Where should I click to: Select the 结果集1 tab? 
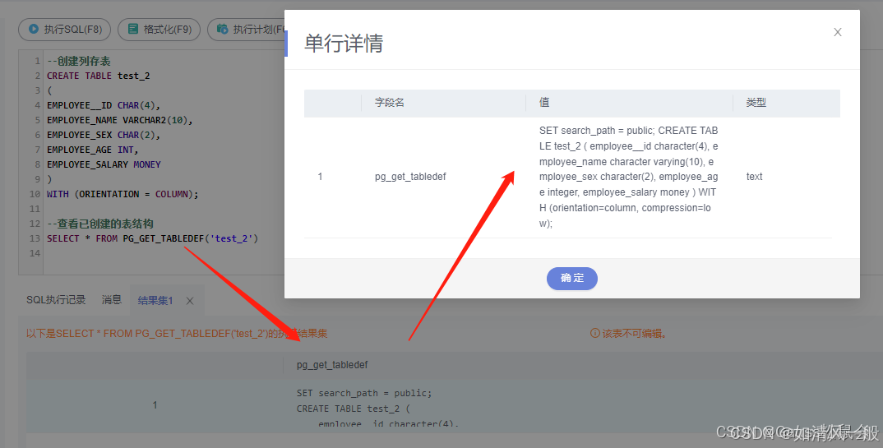(155, 301)
